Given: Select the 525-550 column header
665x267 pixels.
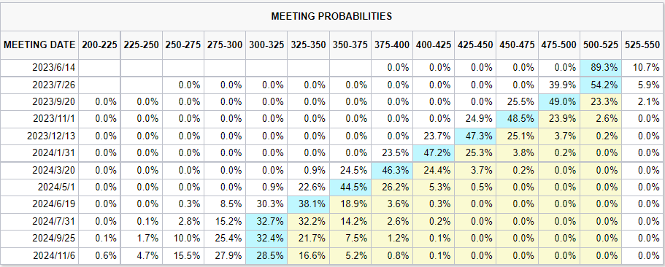Looking at the screenshot, I should (x=642, y=44).
